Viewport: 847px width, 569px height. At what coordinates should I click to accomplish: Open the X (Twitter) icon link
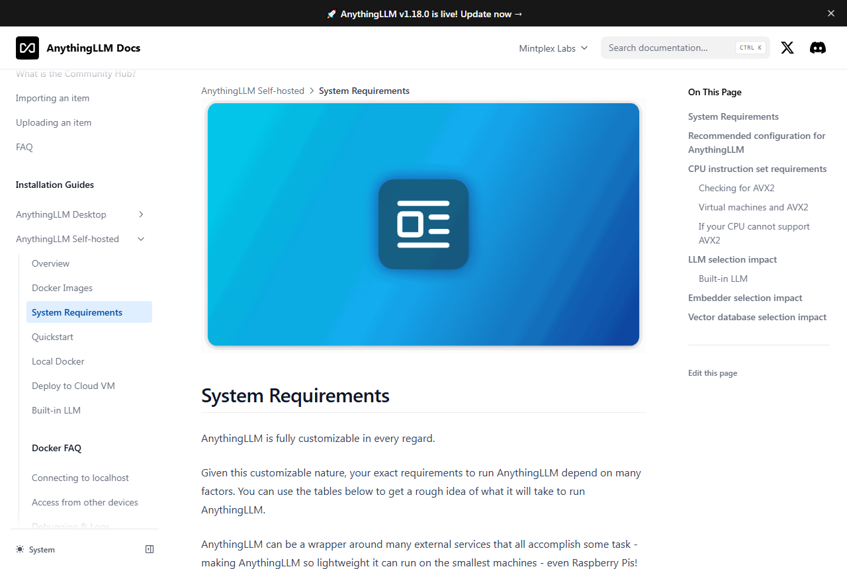pyautogui.click(x=787, y=48)
